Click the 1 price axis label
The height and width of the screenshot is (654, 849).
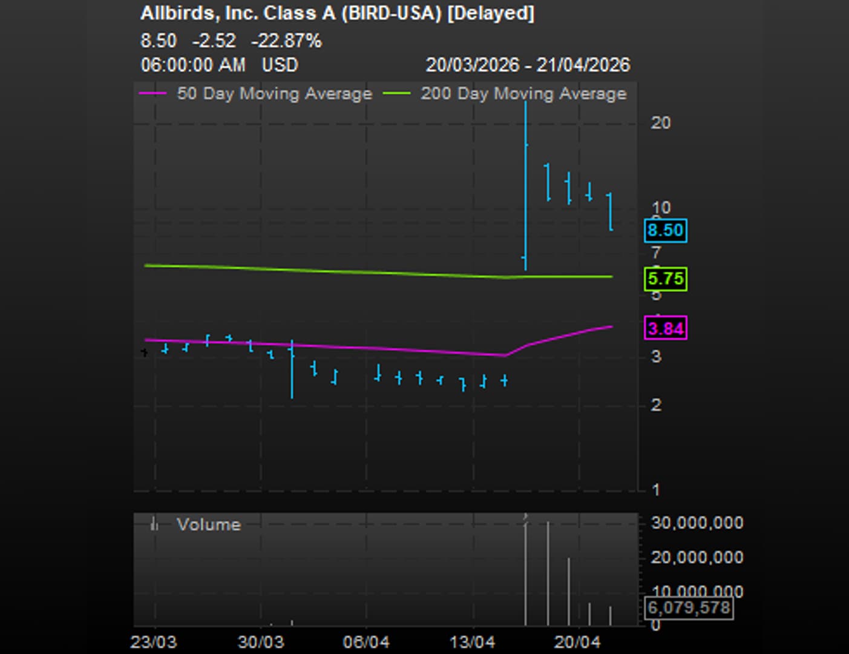pyautogui.click(x=656, y=489)
